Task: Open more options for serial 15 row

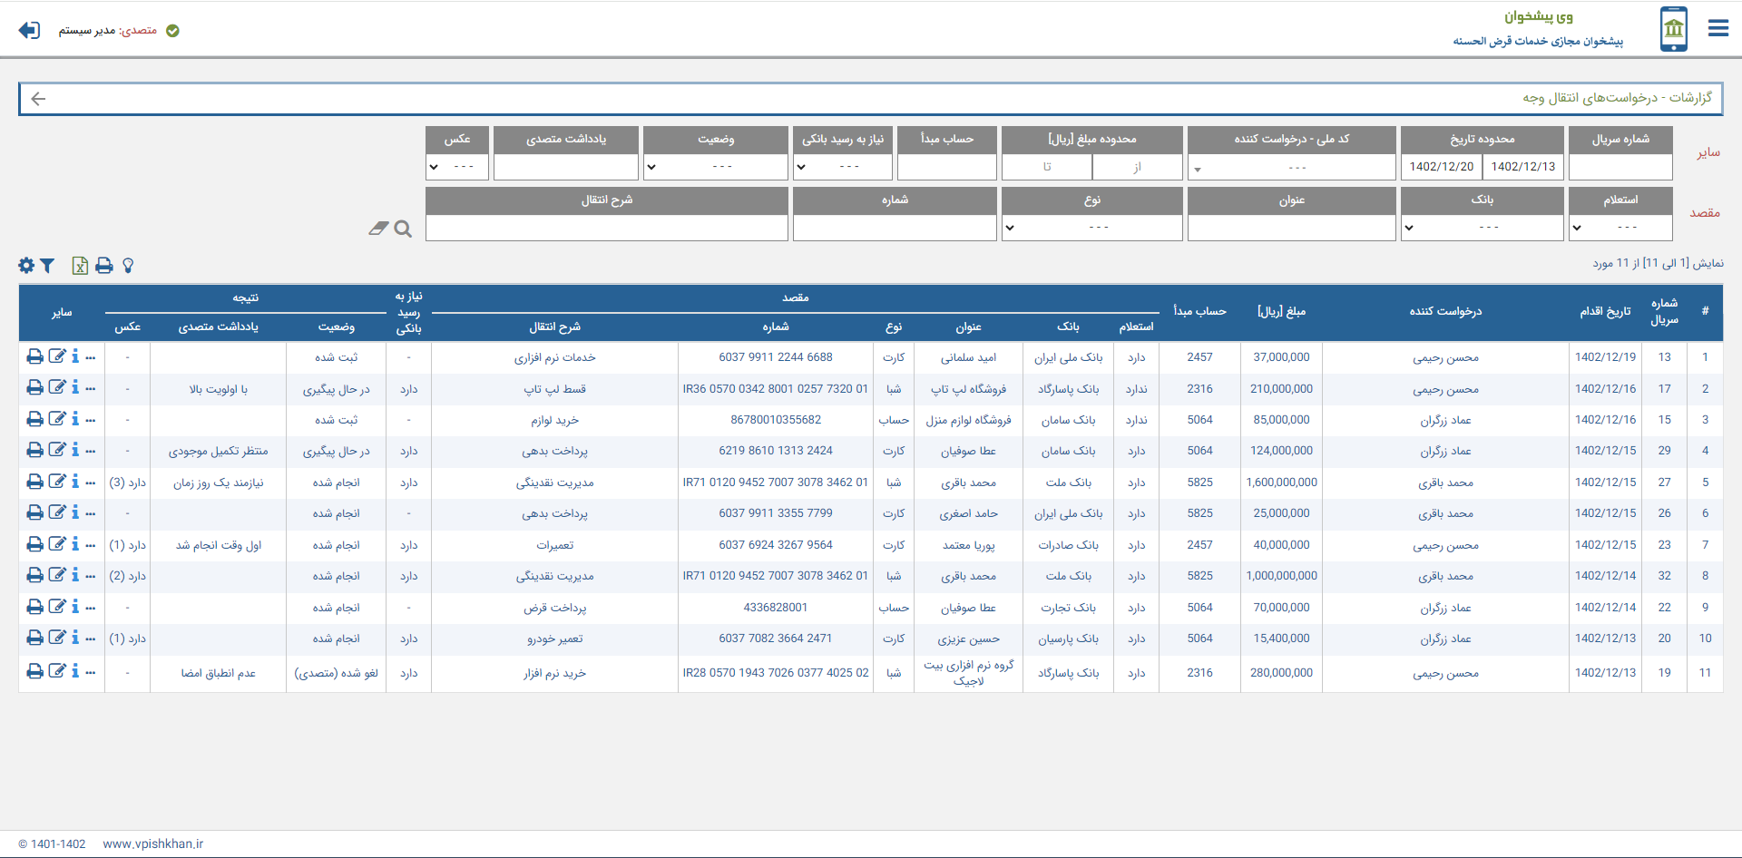Action: point(91,420)
